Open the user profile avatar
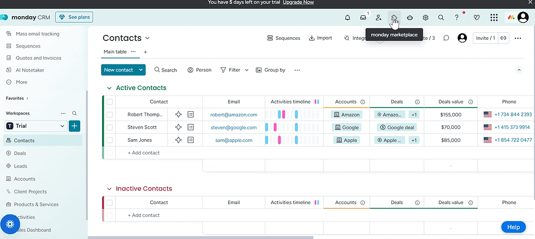 pos(523,17)
